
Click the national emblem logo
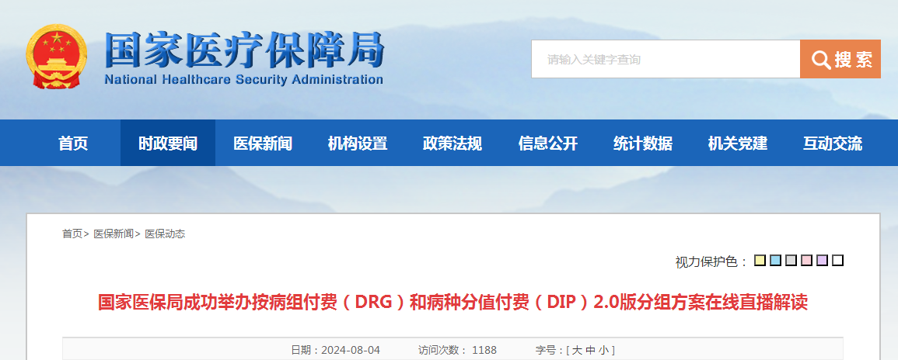57,57
